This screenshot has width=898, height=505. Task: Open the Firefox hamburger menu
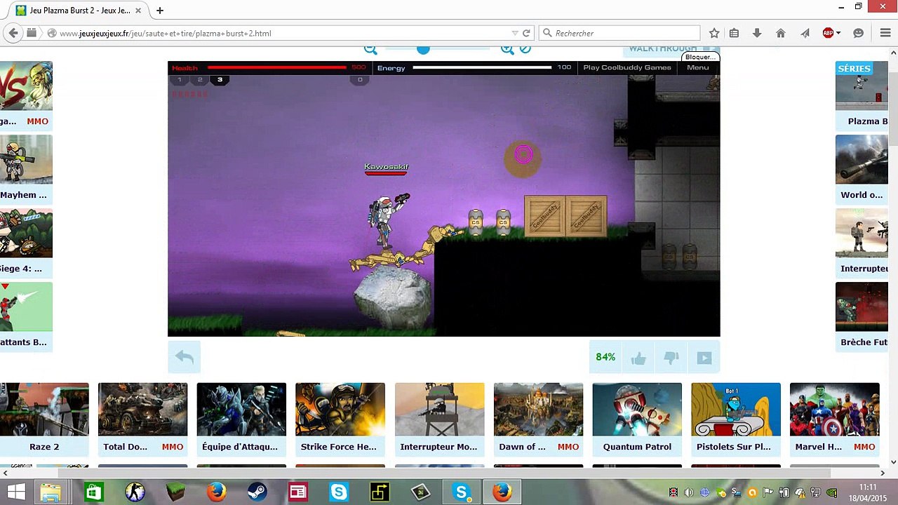pyautogui.click(x=885, y=33)
